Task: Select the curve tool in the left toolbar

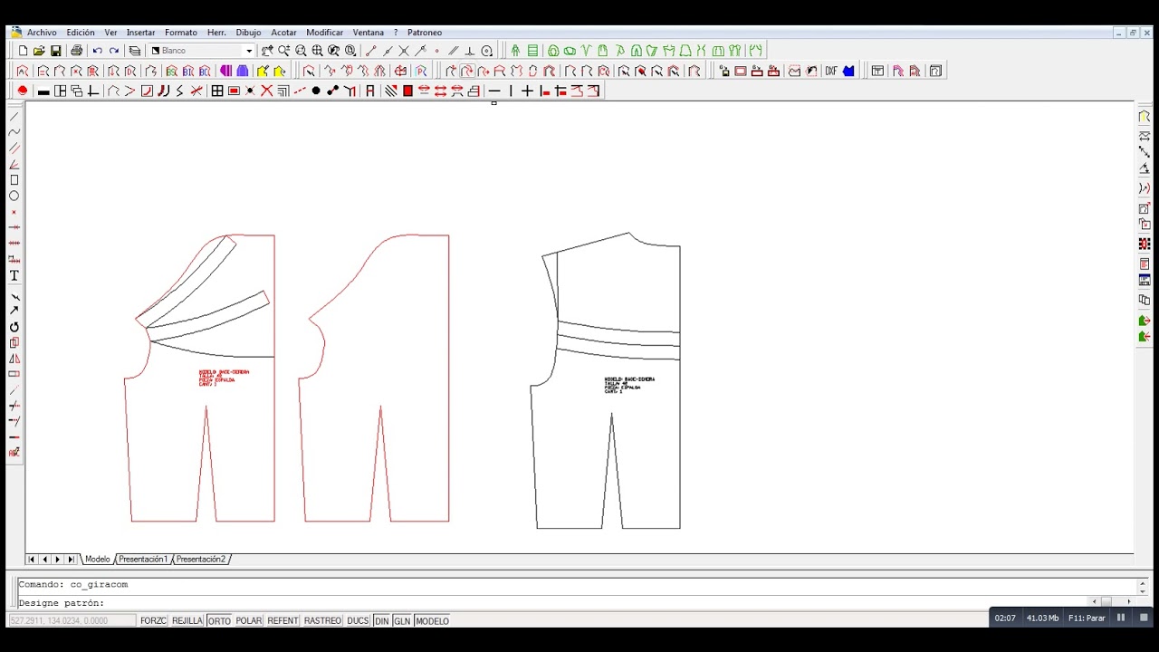Action: 14,132
